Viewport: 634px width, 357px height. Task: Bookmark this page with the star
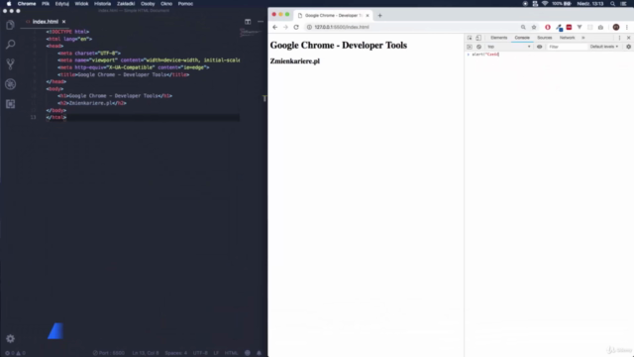tap(534, 27)
